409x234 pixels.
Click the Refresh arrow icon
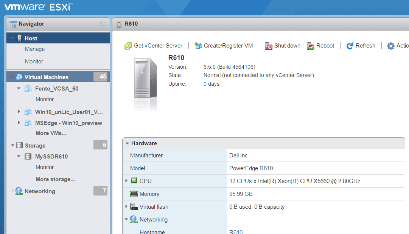350,46
